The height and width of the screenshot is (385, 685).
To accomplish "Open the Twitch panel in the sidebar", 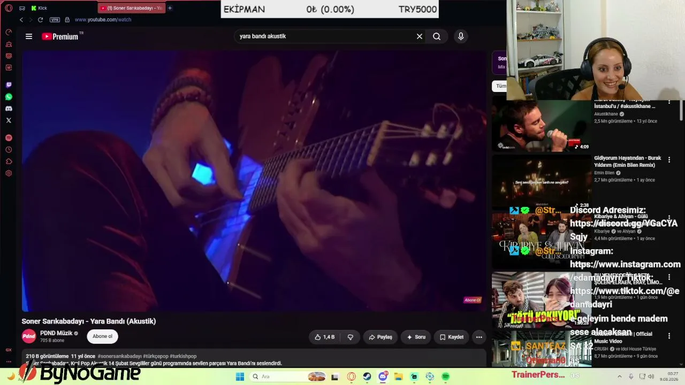I will click(x=9, y=85).
